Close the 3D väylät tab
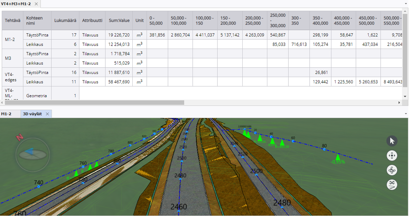Image resolution: width=409 pixels, height=216 pixels. point(47,114)
